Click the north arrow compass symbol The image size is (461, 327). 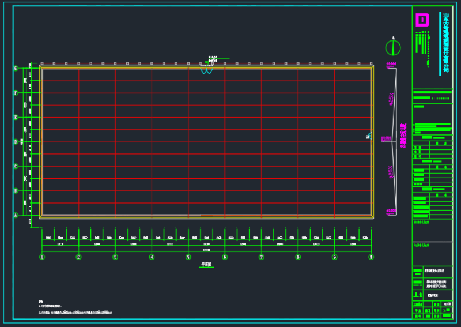pos(393,47)
